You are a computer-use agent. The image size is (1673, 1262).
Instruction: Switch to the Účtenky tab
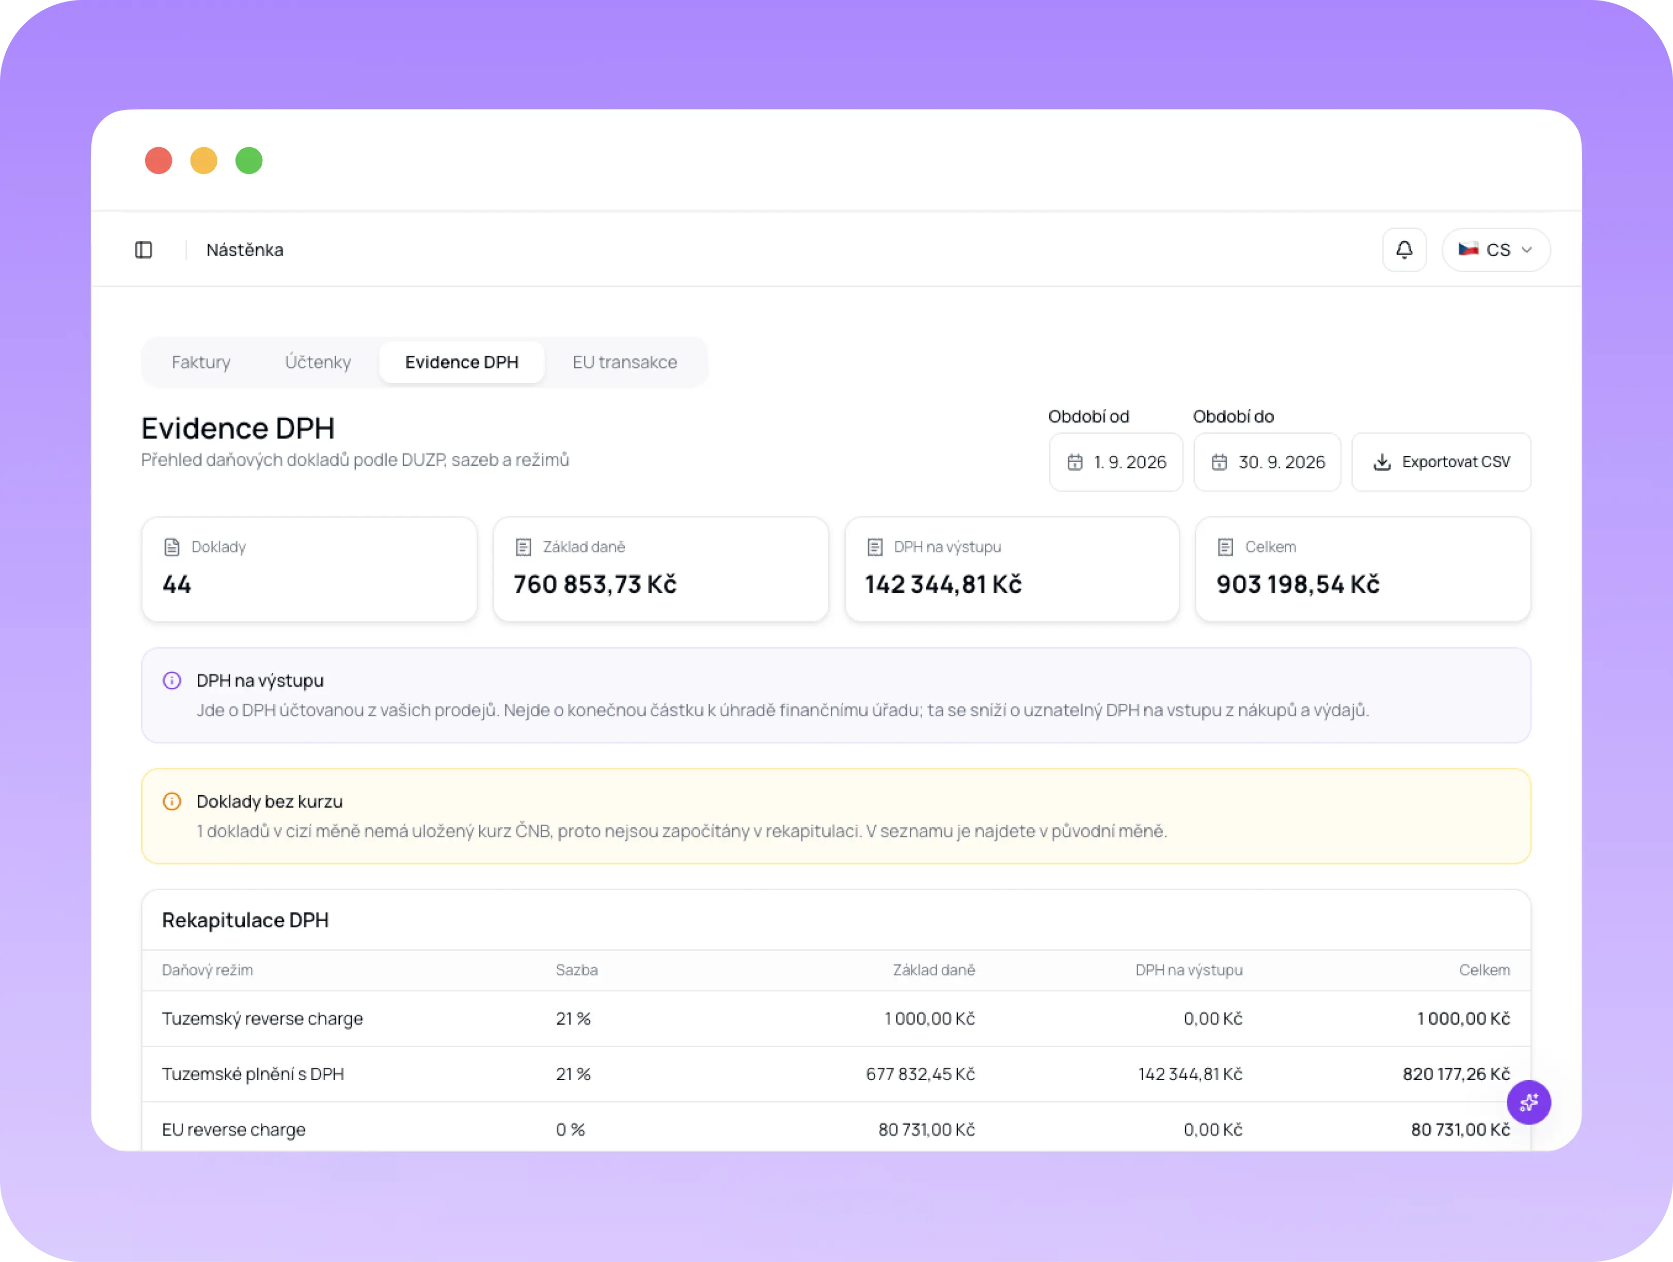coord(318,362)
